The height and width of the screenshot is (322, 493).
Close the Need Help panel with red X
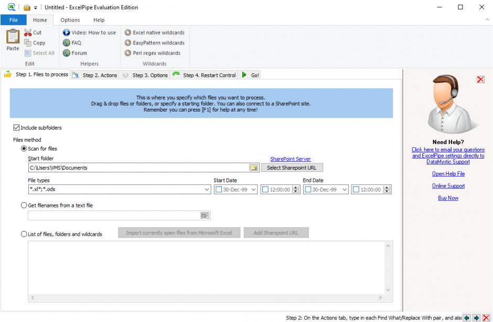click(480, 80)
